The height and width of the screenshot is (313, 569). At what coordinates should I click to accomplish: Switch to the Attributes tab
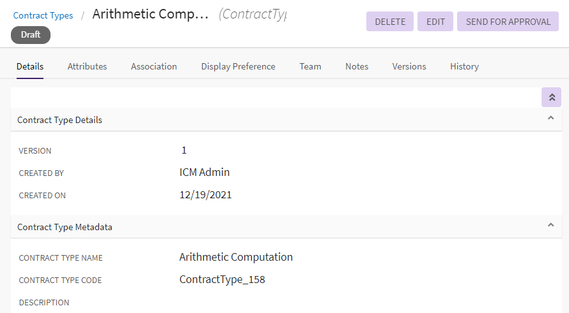[x=87, y=66]
